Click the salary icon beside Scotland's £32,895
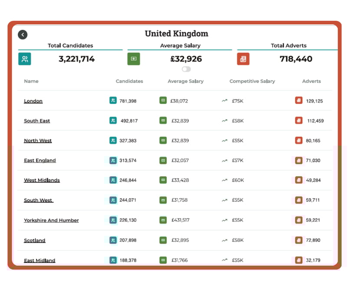350x290 pixels. 163,240
